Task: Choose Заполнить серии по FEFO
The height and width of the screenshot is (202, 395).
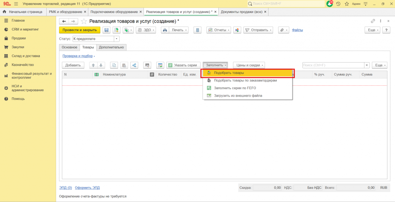Action: click(x=248, y=88)
